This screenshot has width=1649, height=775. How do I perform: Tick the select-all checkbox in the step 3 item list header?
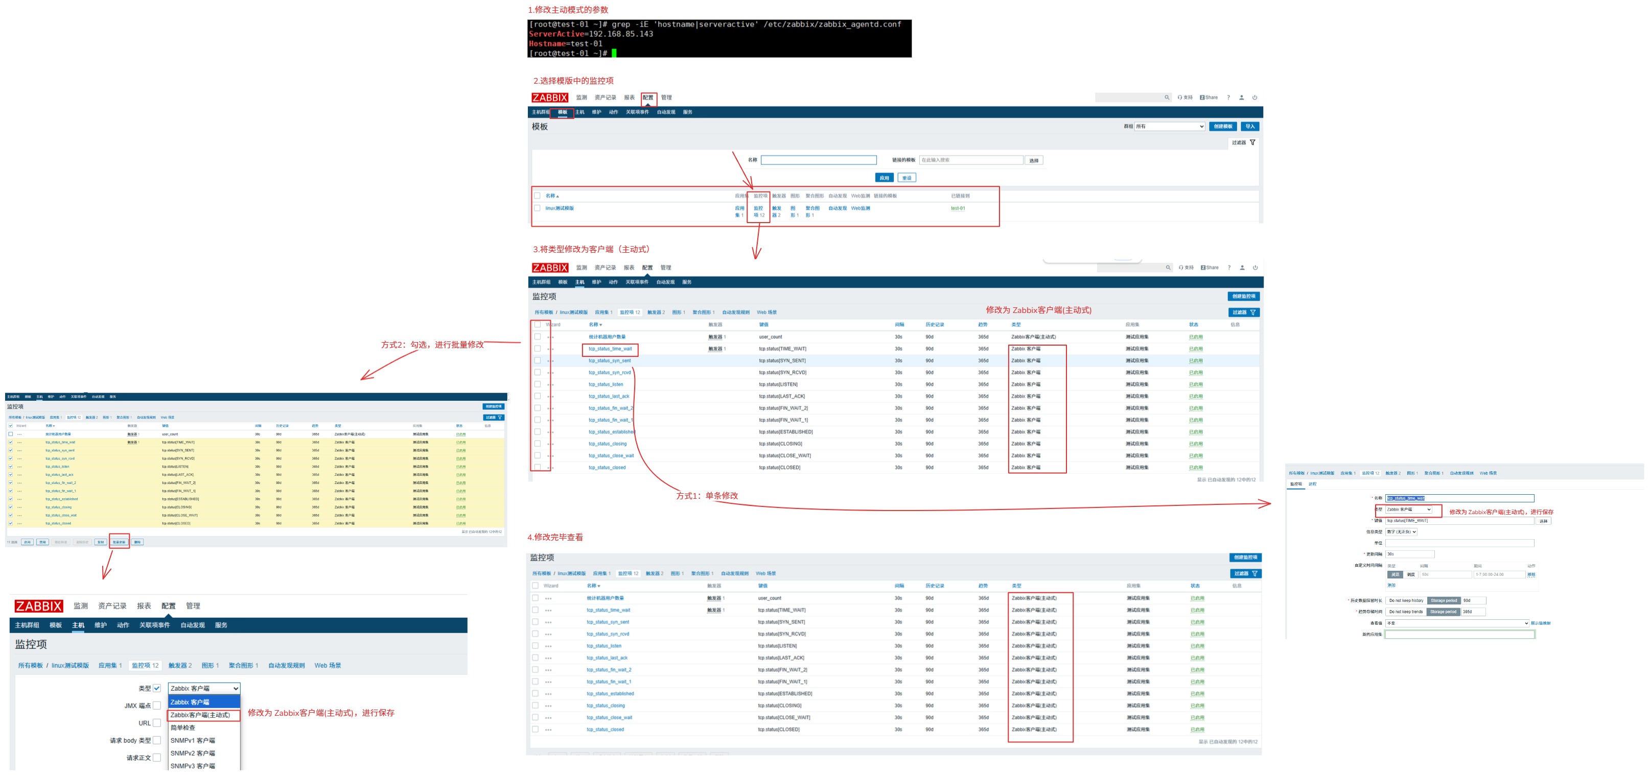(x=538, y=325)
